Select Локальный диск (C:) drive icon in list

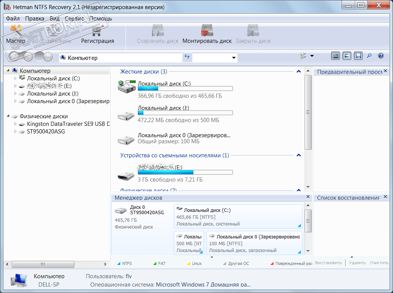tap(127, 87)
